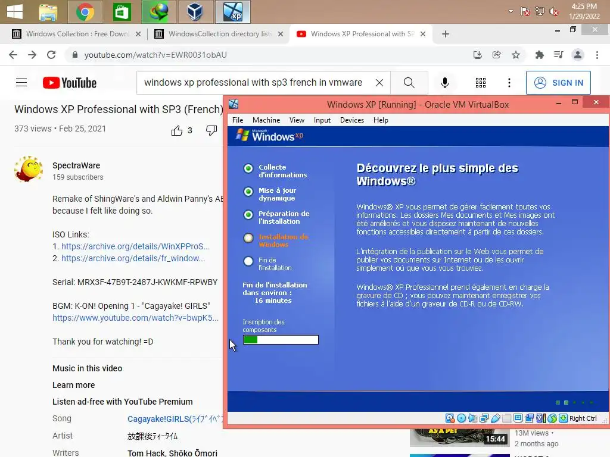Open the second archive.org fr_window link
The image size is (610, 457).
133,258
